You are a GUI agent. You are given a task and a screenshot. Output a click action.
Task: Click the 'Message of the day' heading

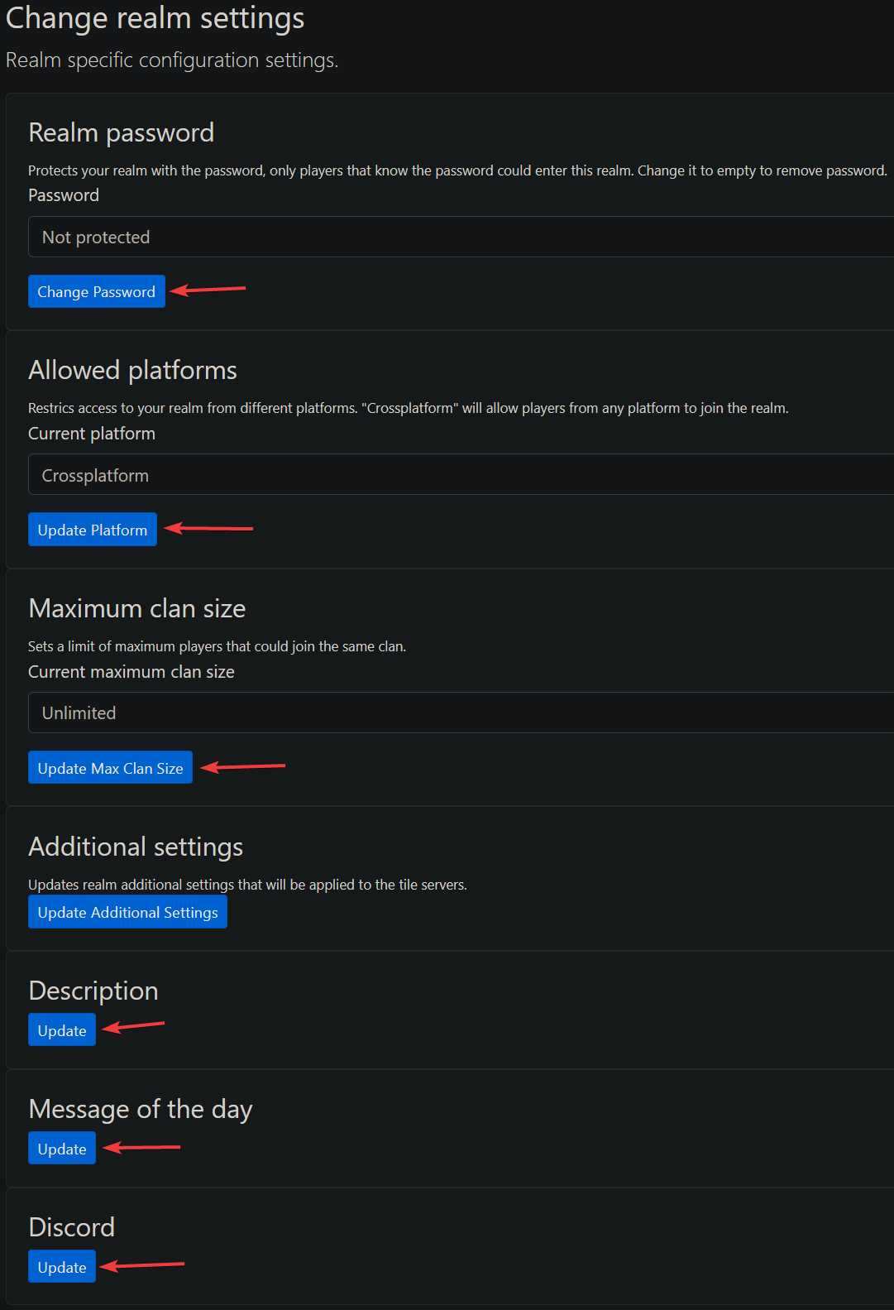coord(140,1109)
